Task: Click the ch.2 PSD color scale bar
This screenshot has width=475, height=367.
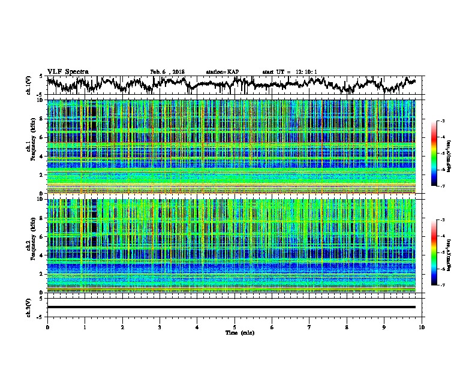Action: 434,252
